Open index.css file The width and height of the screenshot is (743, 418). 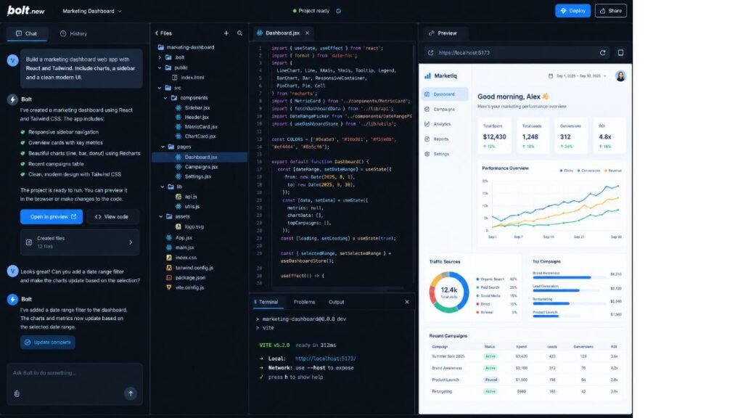pos(181,258)
